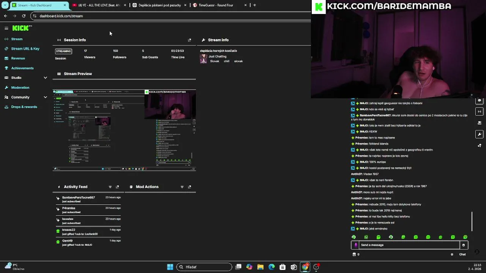Open Microsoft Edge from taskbar
This screenshot has height=273, width=486.
[x=271, y=267]
